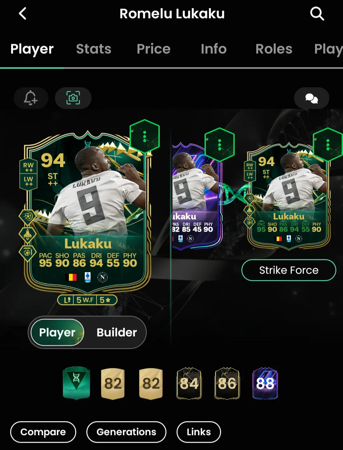The width and height of the screenshot is (343, 450).
Task: Open hexagon options menu on main card
Action: click(x=145, y=136)
